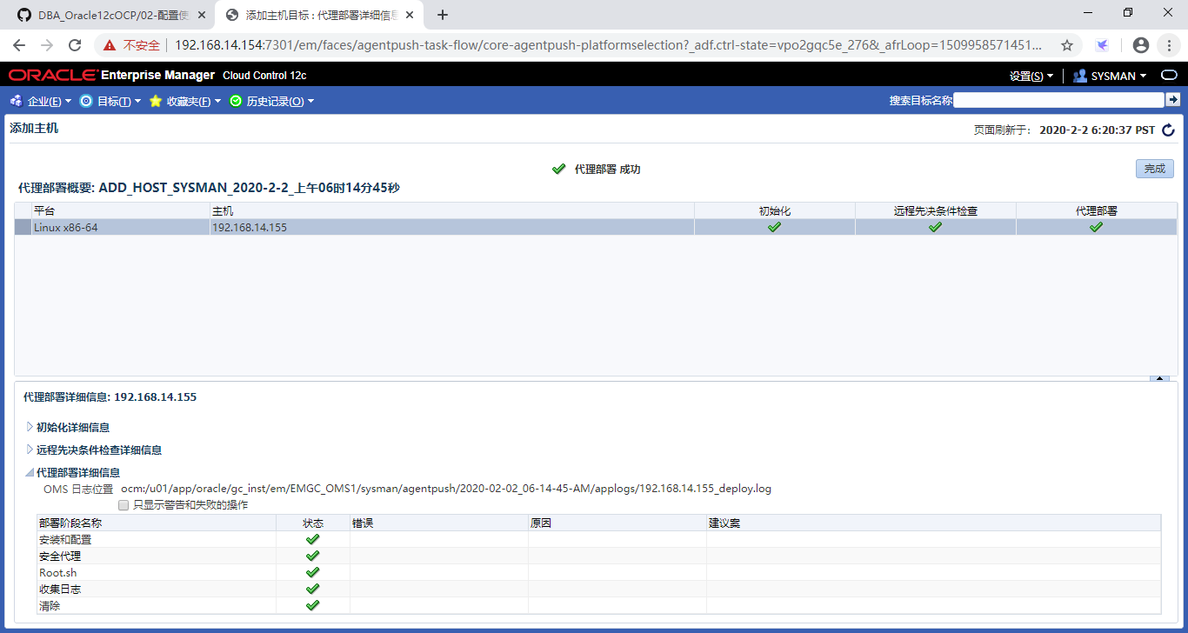Image resolution: width=1188 pixels, height=633 pixels.
Task: Click Oracle Enterprise Manager logo
Action: [x=111, y=76]
